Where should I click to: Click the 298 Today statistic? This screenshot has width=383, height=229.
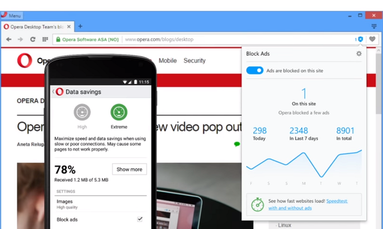[259, 133]
